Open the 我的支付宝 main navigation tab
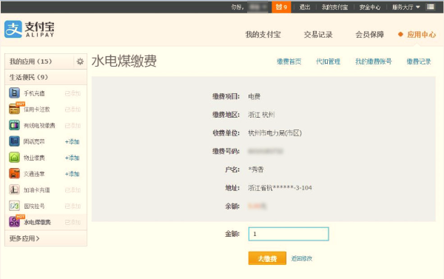The image size is (444, 279). (263, 35)
